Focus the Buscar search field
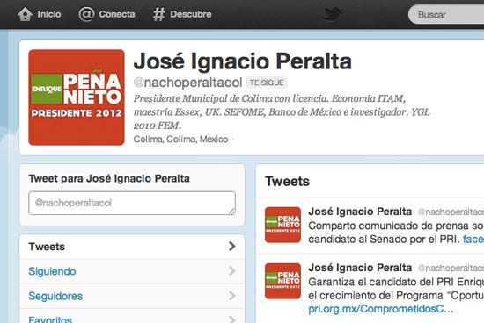Image resolution: width=484 pixels, height=323 pixels. (446, 14)
